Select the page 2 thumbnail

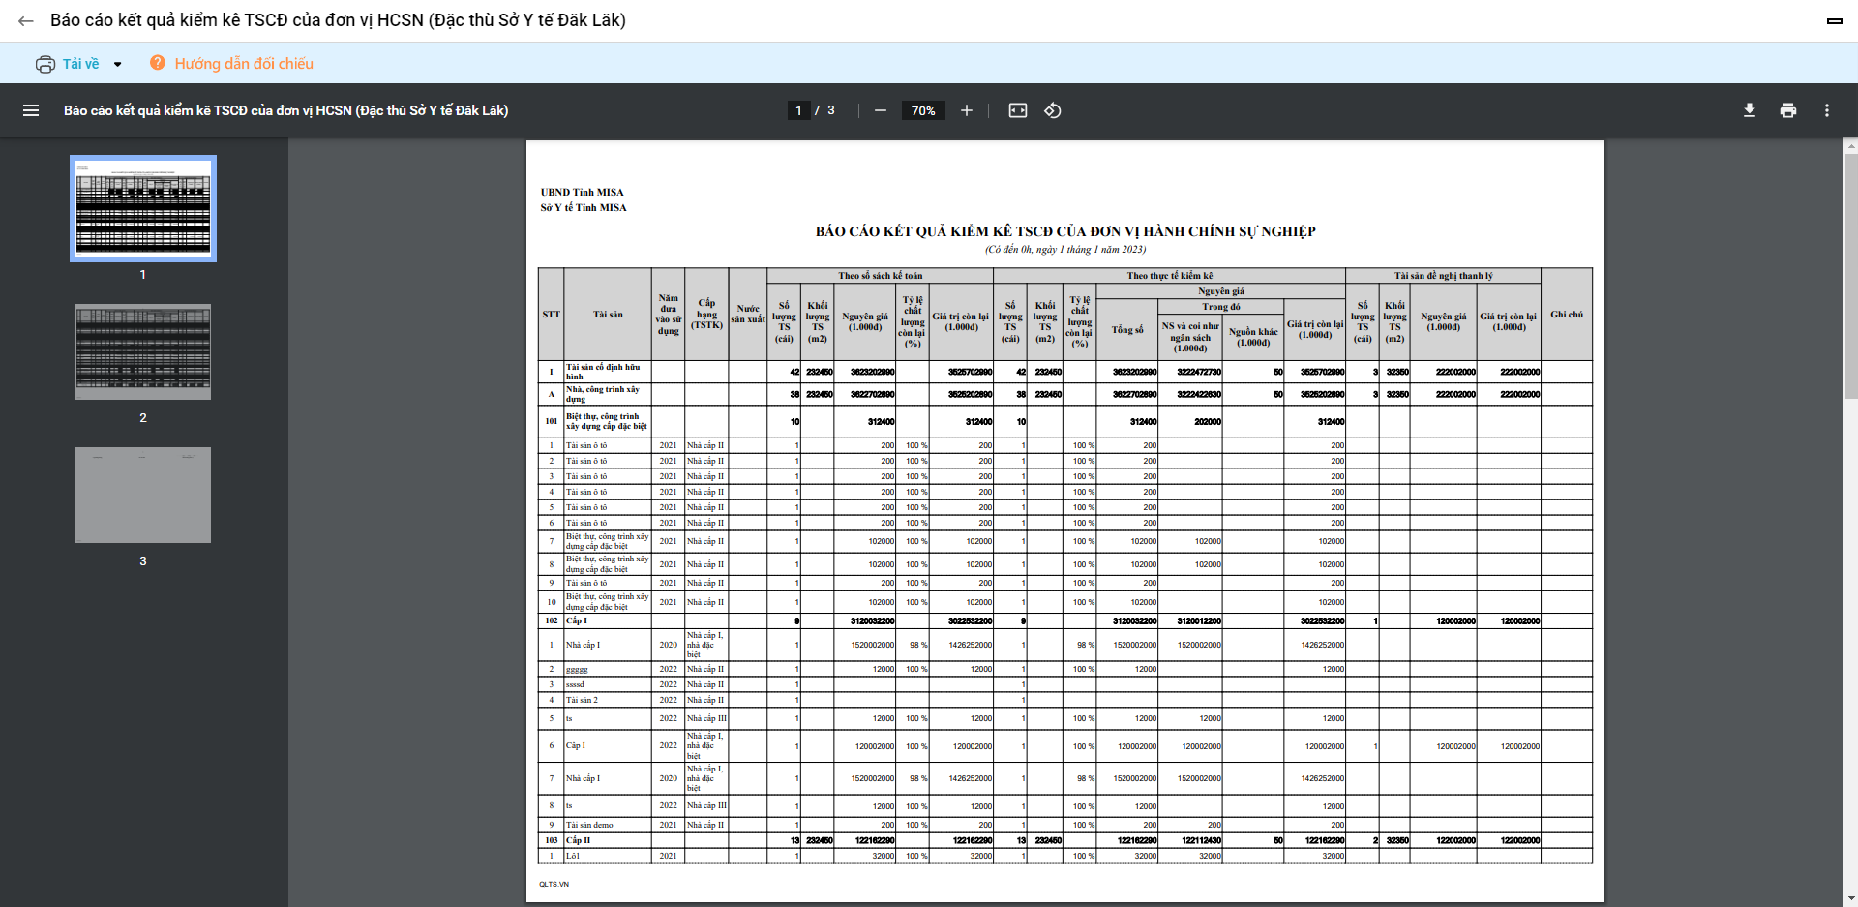(143, 351)
